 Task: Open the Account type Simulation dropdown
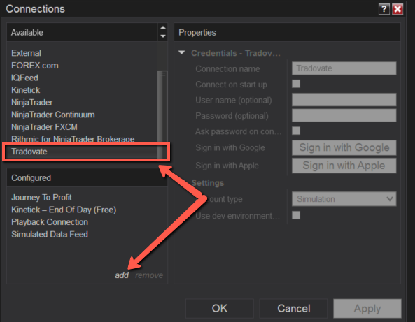point(344,199)
